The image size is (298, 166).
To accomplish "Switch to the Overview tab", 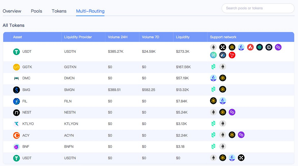I will click(x=12, y=11).
